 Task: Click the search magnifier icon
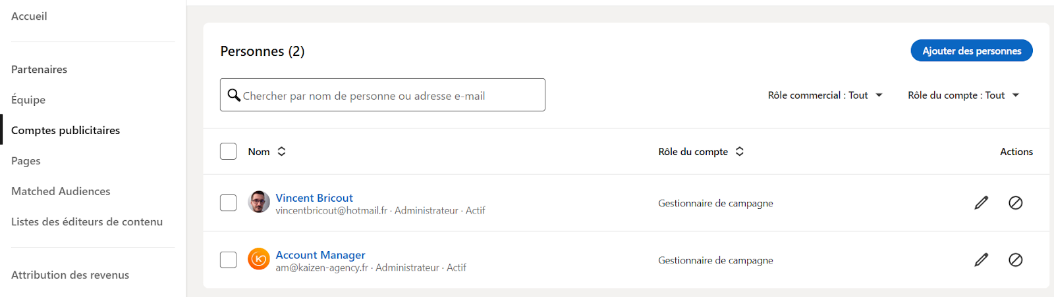(x=234, y=95)
